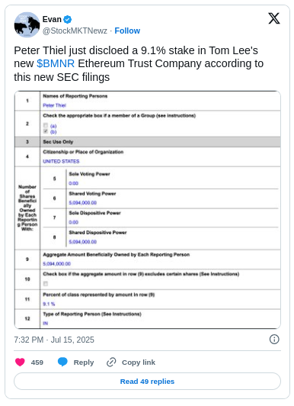Open Evan's profile avatar picture
The width and height of the screenshot is (294, 406).
tap(27, 25)
